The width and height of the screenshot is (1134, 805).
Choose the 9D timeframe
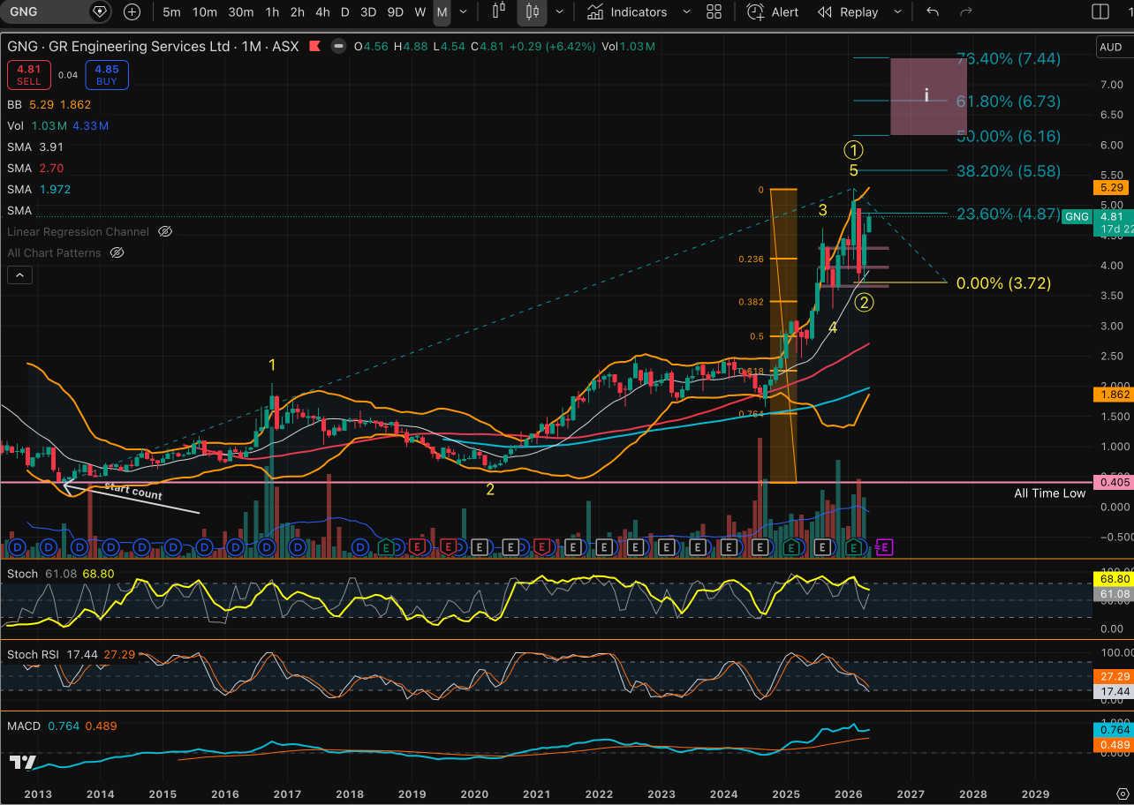[x=396, y=12]
